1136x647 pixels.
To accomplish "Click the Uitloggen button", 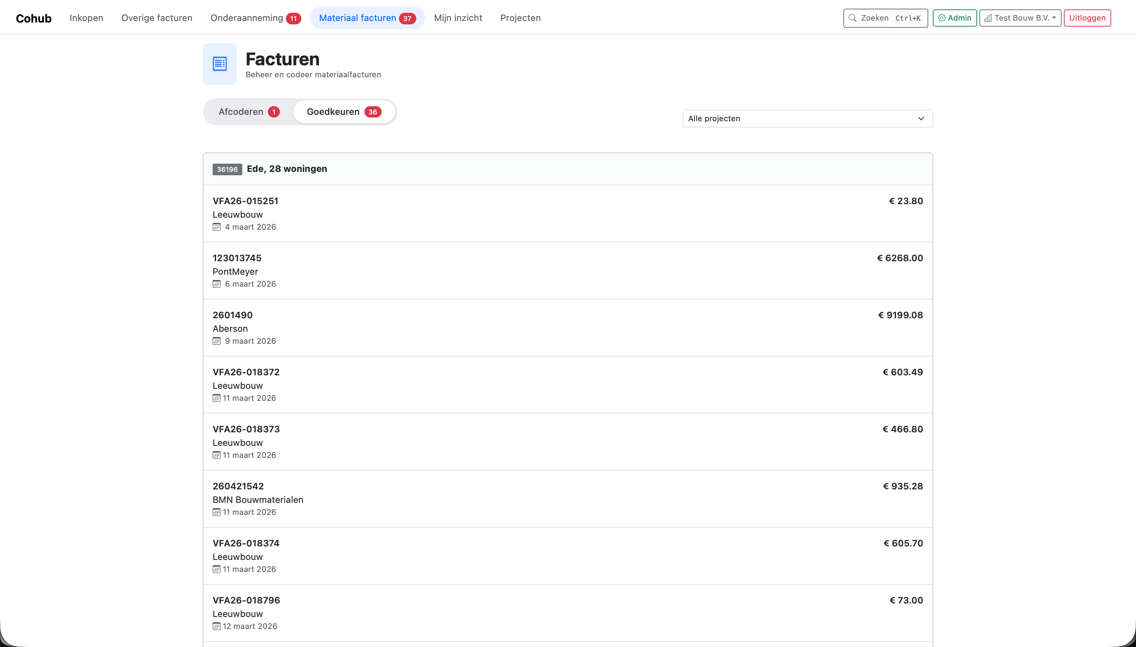I will coord(1087,18).
